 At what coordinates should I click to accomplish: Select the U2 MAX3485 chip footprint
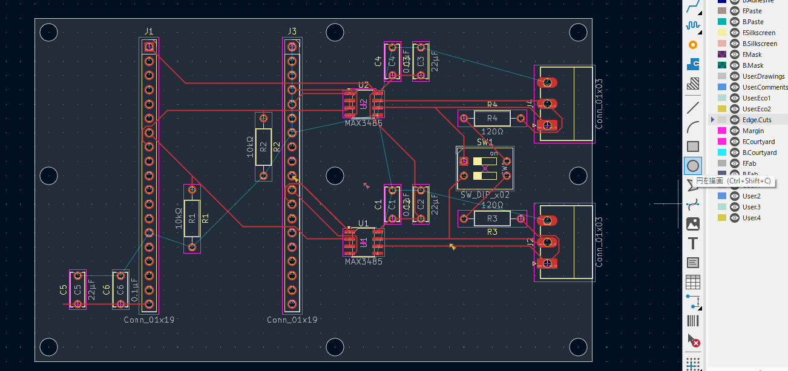pyautogui.click(x=364, y=104)
